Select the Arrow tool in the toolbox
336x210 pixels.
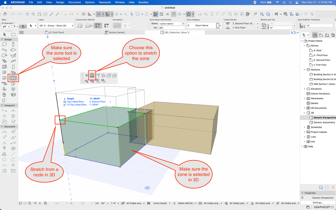4,34
